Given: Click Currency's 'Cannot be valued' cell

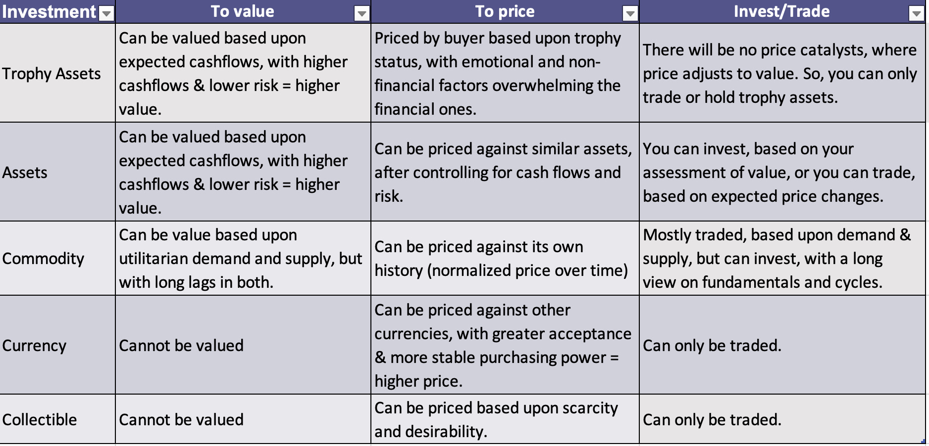Looking at the screenshot, I should click(x=243, y=345).
